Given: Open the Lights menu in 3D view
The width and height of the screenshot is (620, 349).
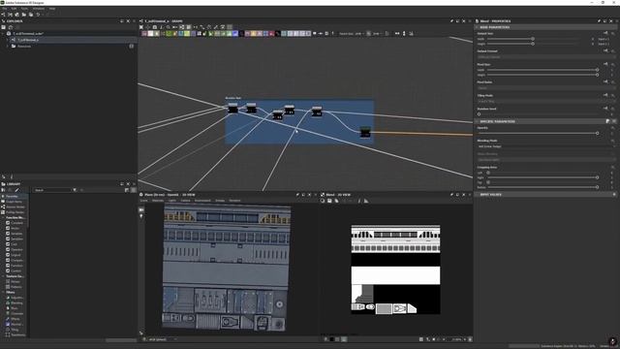Looking at the screenshot, I should tap(172, 201).
